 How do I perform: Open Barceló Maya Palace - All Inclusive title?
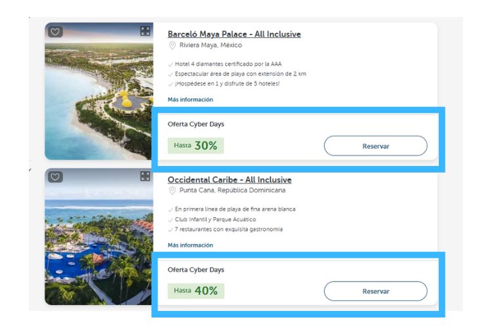(x=234, y=34)
